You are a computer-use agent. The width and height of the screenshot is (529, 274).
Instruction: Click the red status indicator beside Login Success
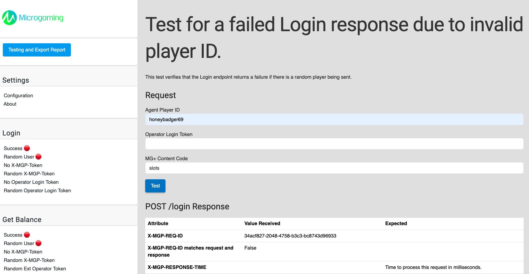[x=27, y=148]
